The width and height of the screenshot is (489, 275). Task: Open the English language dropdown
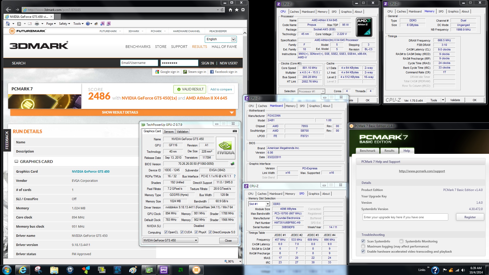click(221, 39)
